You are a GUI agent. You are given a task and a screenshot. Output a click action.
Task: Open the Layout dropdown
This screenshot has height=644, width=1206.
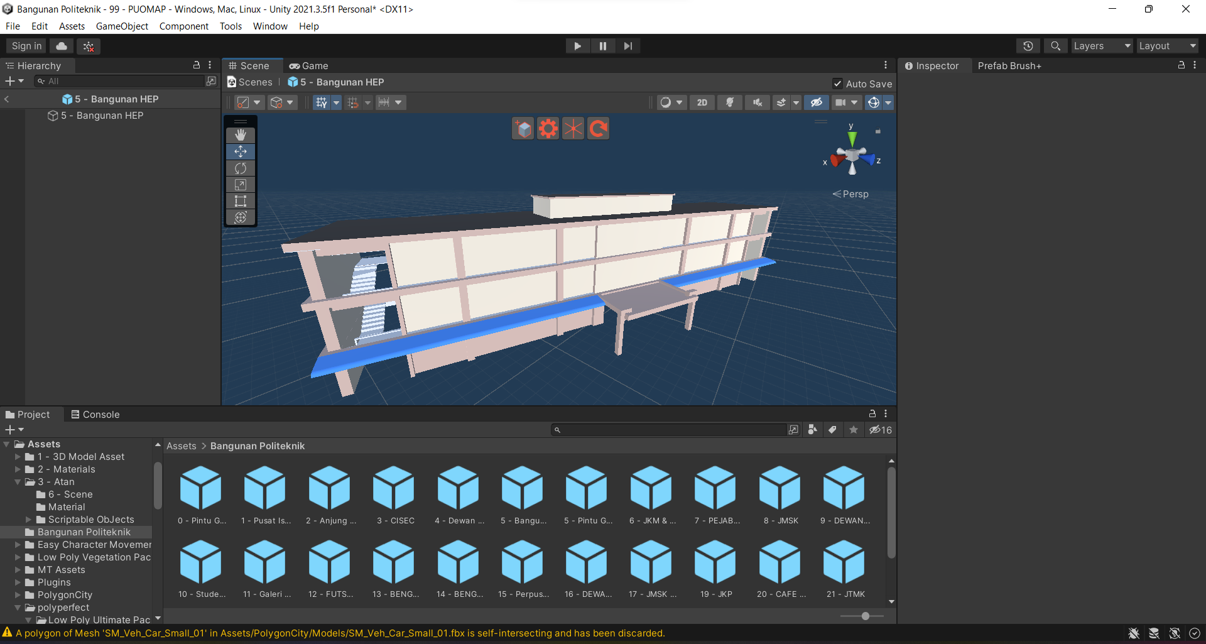[1167, 46]
